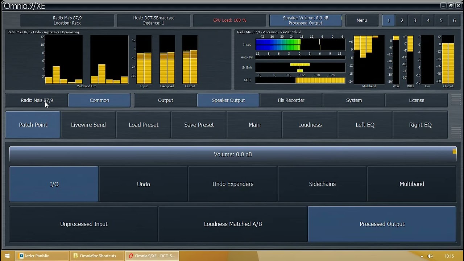Open Left EQ section
The width and height of the screenshot is (464, 261).
point(365,125)
